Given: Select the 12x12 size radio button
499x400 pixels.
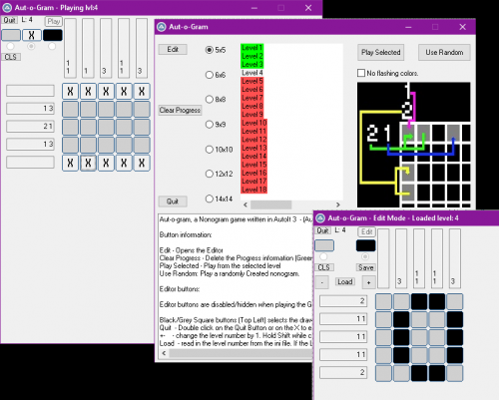Looking at the screenshot, I should (x=210, y=174).
